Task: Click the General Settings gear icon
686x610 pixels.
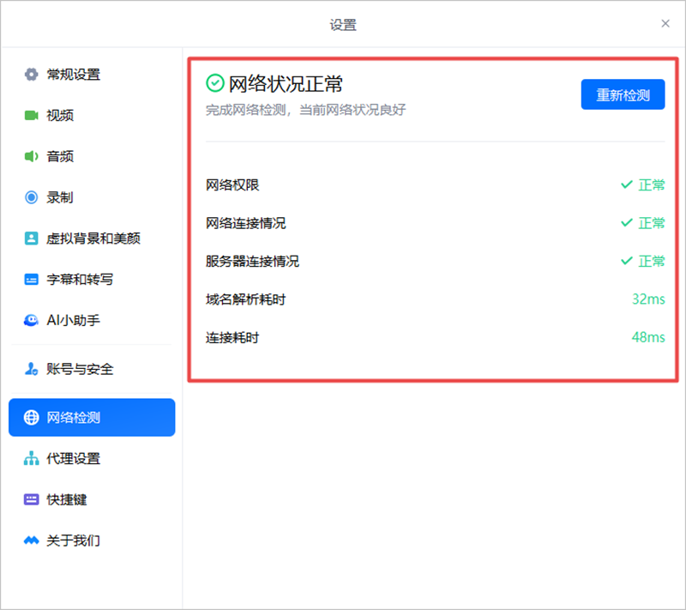Action: [x=32, y=75]
